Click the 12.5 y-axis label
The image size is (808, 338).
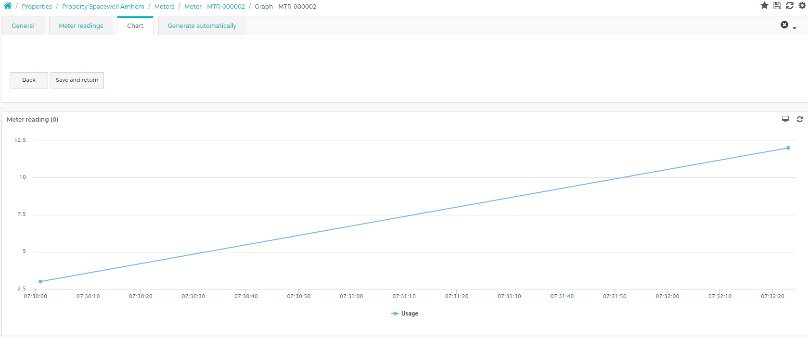pyautogui.click(x=20, y=140)
